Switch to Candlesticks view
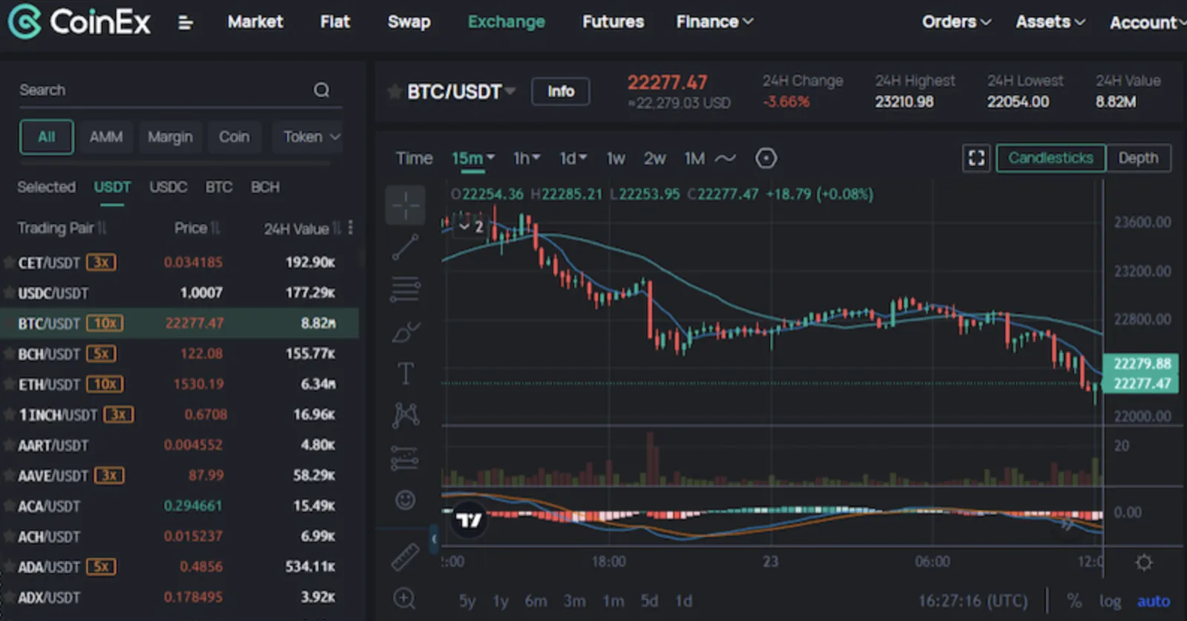 click(1050, 158)
